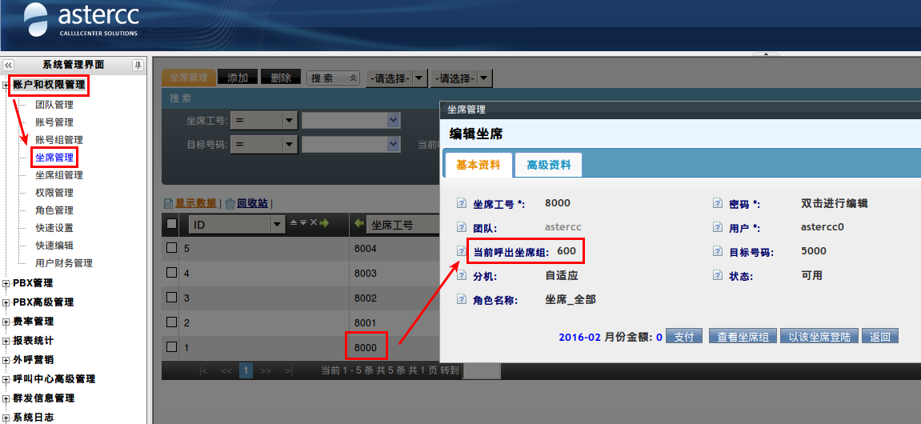The image size is (921, 424).
Task: Switch to the 高级资料 tab
Action: pyautogui.click(x=548, y=165)
